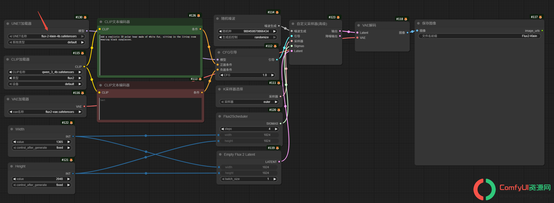Collapse the Height node via its title dot
The image size is (554, 203).
(12, 166)
